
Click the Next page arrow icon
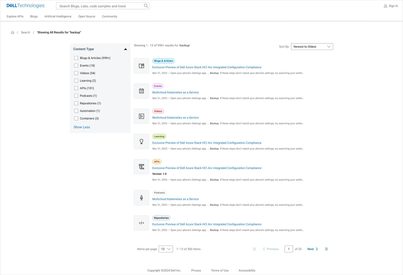tap(317, 249)
